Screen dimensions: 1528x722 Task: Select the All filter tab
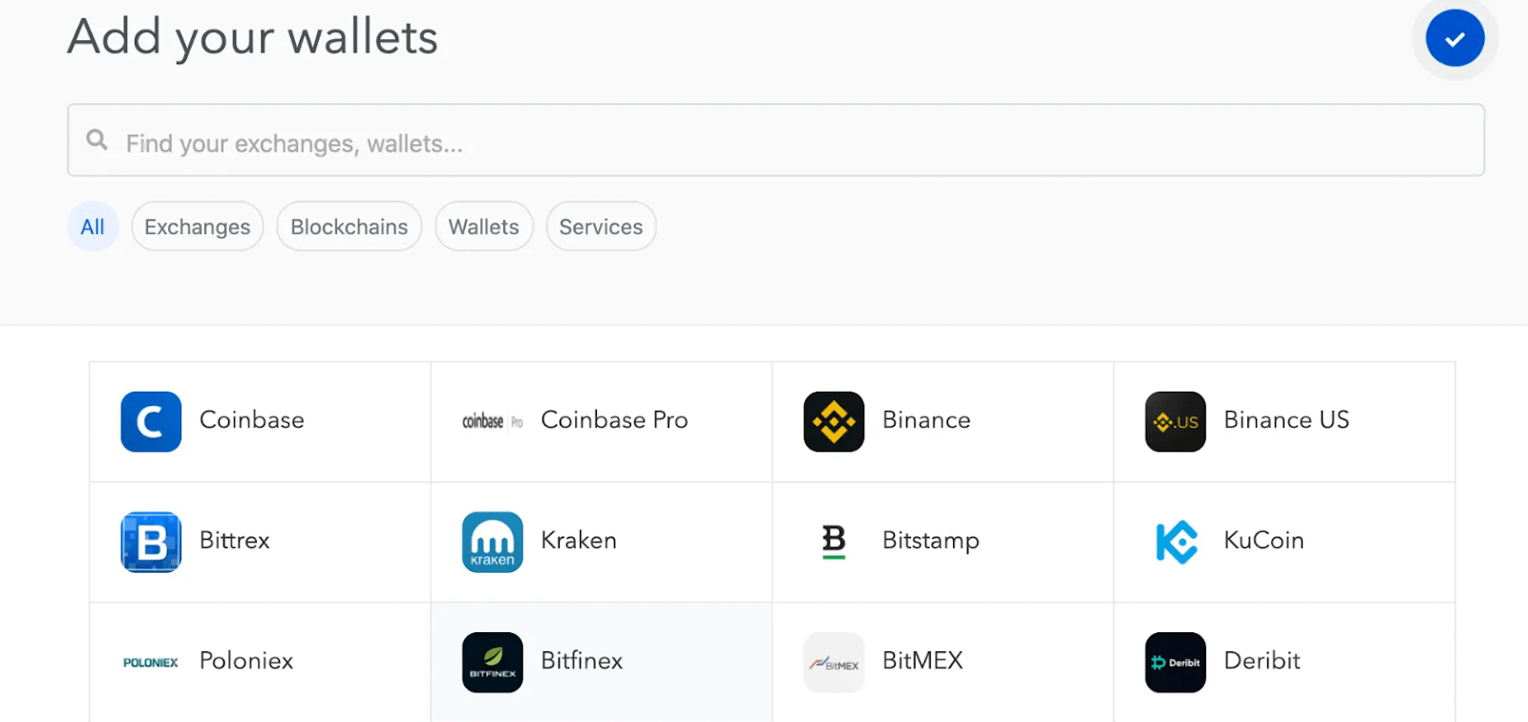pyautogui.click(x=93, y=226)
